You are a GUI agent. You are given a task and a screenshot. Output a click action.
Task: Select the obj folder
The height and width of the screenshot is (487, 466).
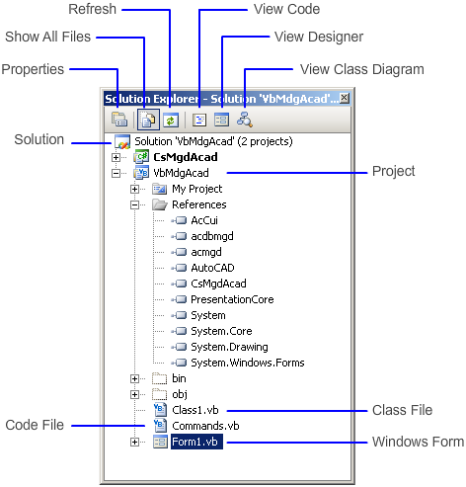click(180, 394)
